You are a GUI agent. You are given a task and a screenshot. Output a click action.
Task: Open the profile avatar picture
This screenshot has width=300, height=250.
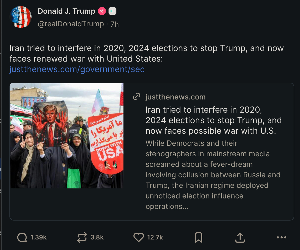click(20, 17)
